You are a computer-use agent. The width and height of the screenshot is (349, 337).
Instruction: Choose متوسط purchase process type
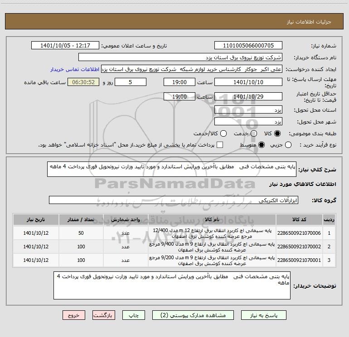(262, 145)
